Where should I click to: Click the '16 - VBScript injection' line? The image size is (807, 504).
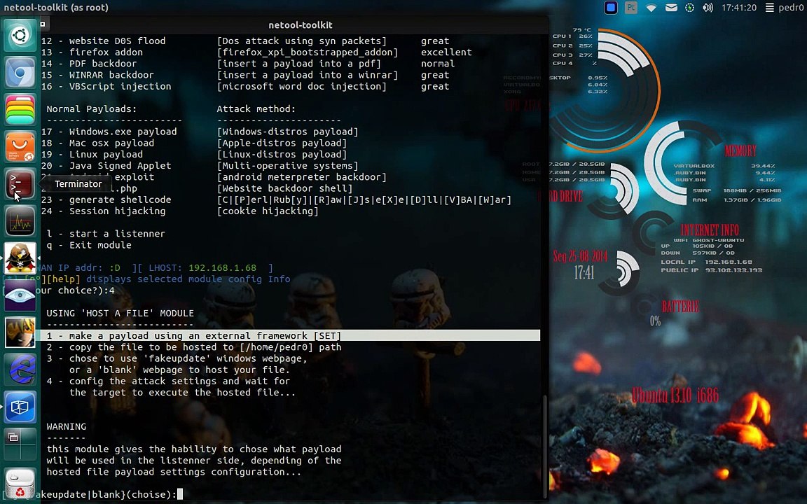tap(106, 86)
